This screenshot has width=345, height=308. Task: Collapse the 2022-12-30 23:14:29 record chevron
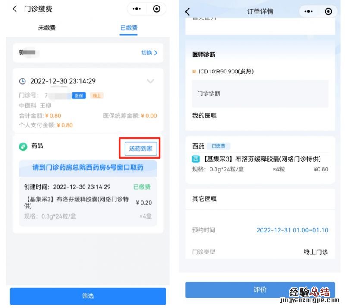150,81
